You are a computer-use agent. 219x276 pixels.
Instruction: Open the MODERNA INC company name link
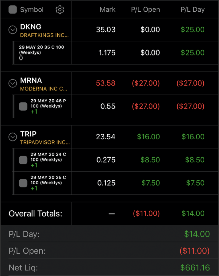point(44,89)
